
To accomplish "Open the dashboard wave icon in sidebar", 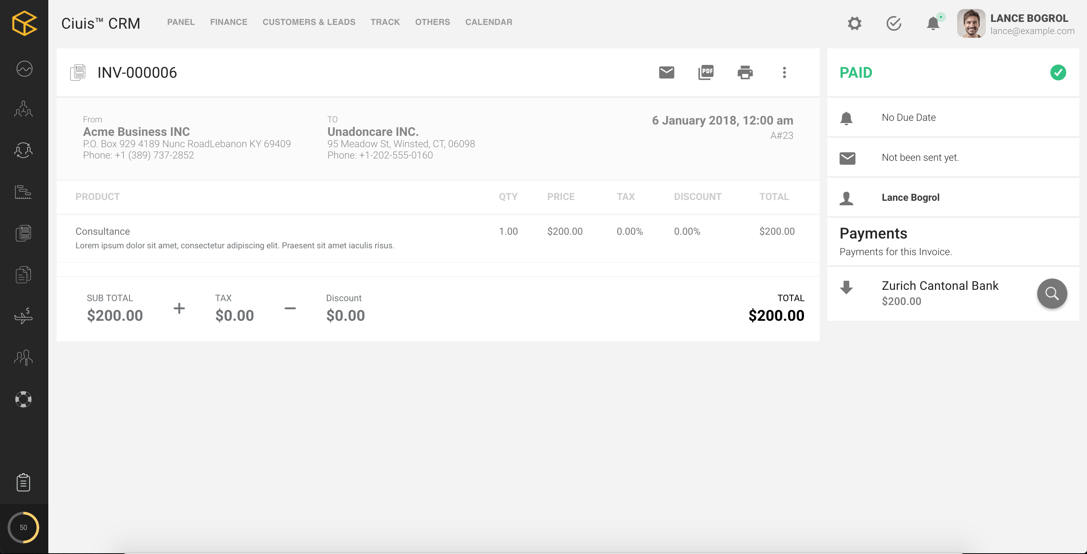I will [24, 69].
